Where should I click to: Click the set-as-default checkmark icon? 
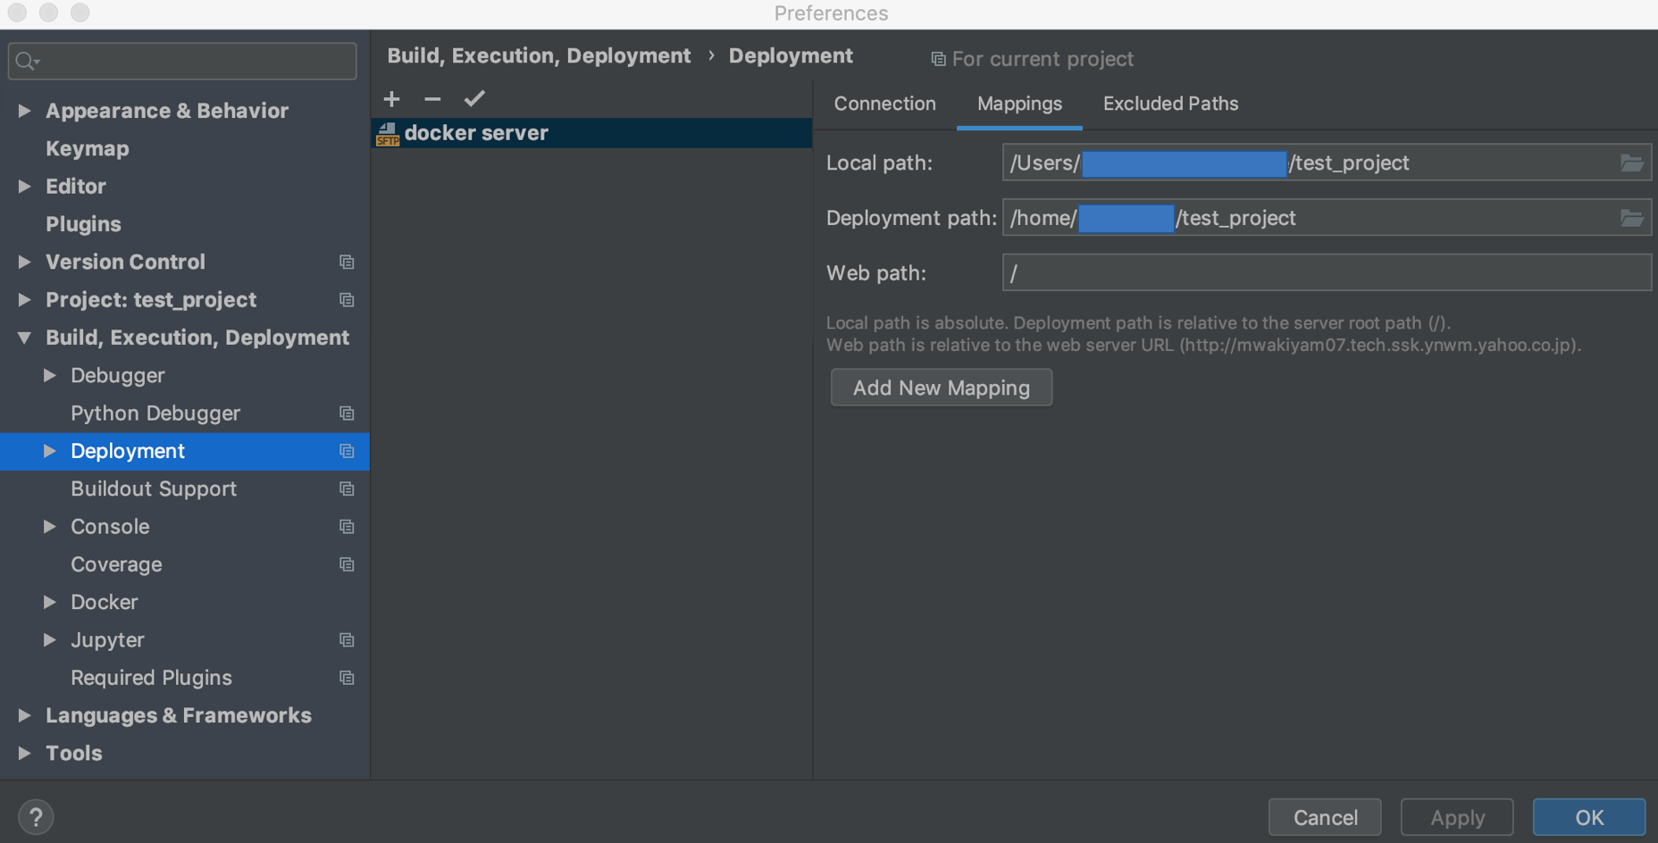(x=474, y=99)
